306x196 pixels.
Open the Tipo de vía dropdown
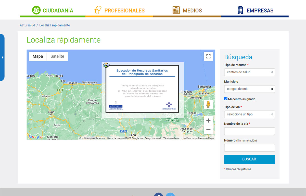click(249, 114)
